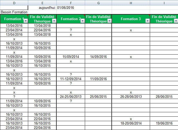Select the "aujourd'hui:" label cell
Screen dimensions: 178x130
coord(42,8)
